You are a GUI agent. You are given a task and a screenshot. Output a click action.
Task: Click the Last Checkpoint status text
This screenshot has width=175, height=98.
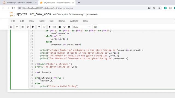point(68,14)
